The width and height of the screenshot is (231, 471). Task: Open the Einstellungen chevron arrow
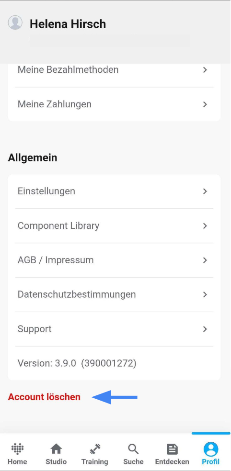[205, 191]
